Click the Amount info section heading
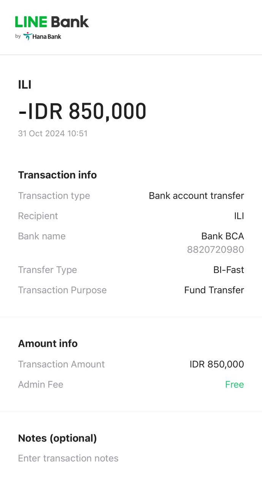262x486 pixels. pyautogui.click(x=48, y=344)
